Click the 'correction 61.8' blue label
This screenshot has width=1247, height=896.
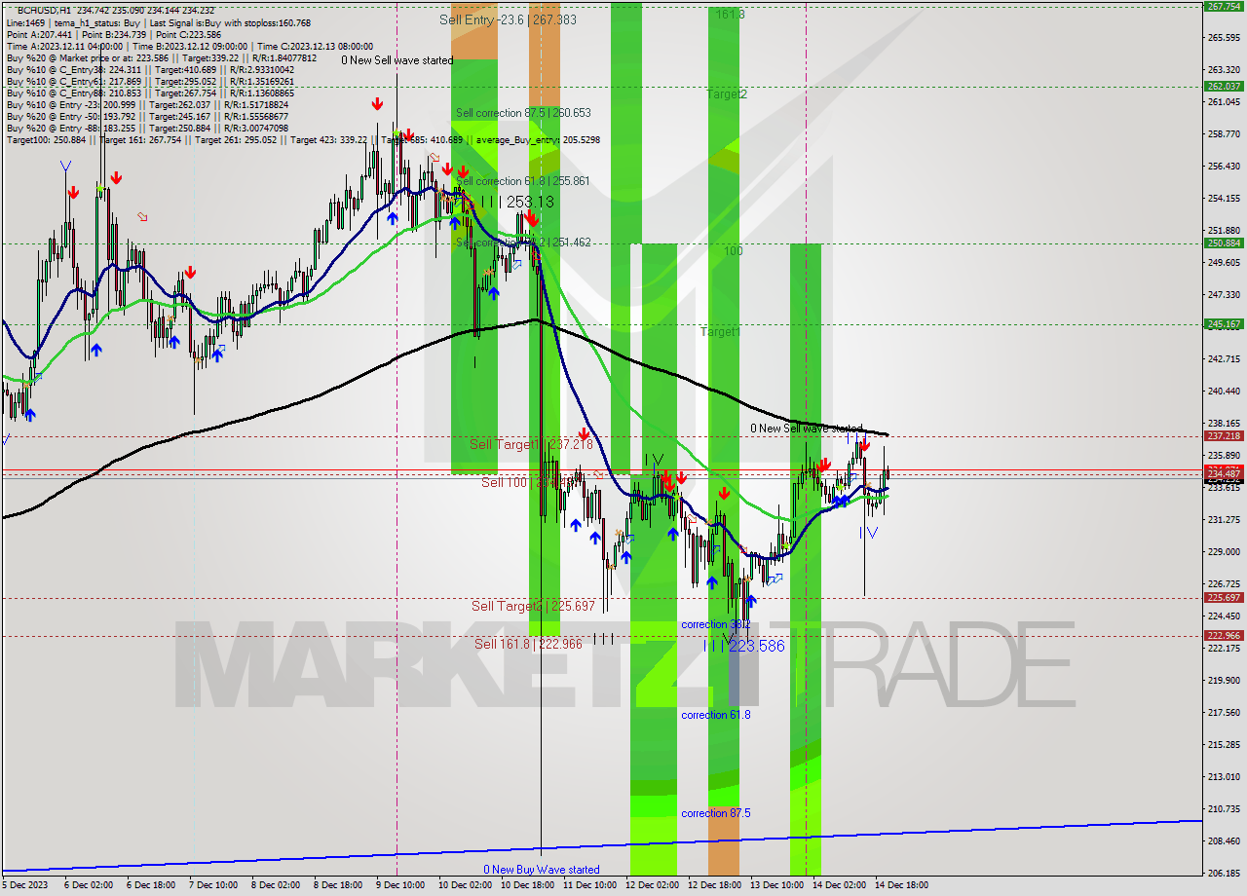tap(716, 715)
